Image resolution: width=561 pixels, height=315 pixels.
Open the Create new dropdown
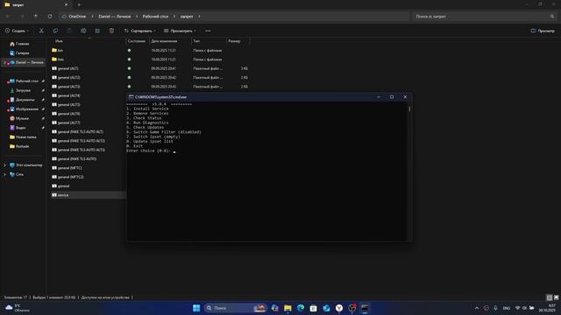point(17,31)
